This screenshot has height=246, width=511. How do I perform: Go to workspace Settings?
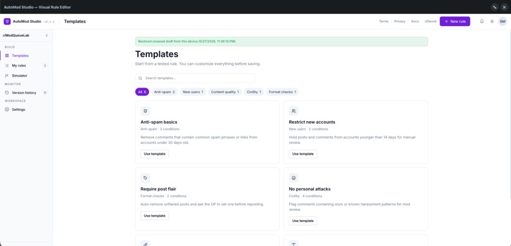click(x=26, y=110)
